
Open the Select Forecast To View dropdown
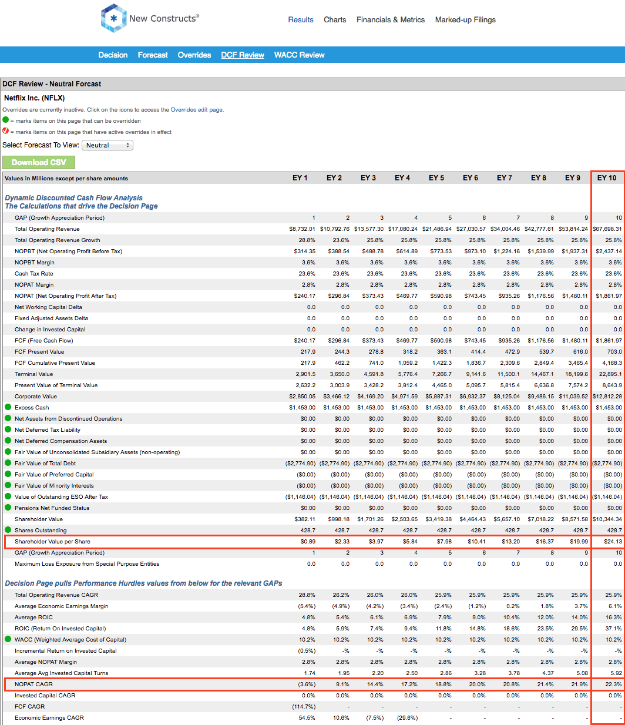pyautogui.click(x=107, y=145)
